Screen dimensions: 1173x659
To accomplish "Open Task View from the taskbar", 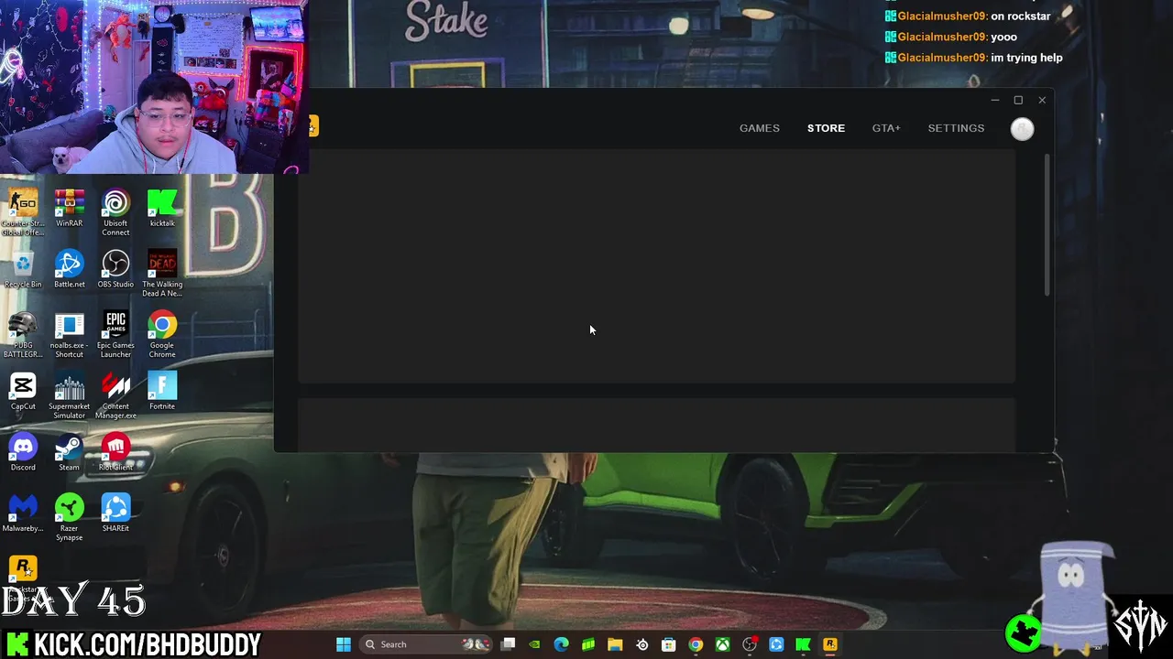I will (x=509, y=644).
